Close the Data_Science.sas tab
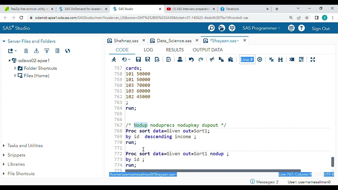The height and width of the screenshot is (190, 338). [197, 40]
